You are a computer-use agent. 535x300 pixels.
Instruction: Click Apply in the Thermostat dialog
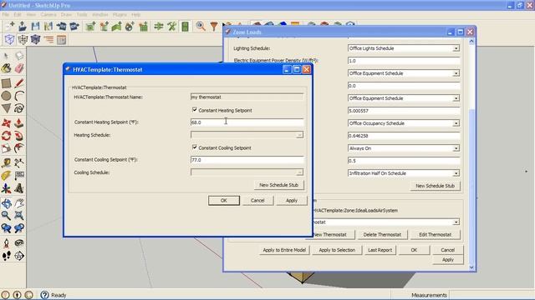point(292,200)
